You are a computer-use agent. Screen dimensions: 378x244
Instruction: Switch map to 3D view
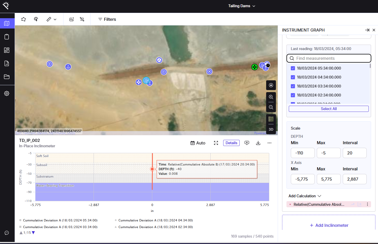(271, 129)
